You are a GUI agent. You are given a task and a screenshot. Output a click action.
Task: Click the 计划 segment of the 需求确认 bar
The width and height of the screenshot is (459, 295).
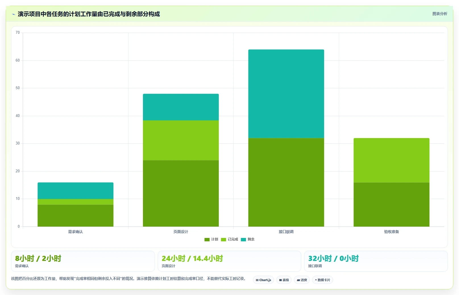(x=76, y=216)
